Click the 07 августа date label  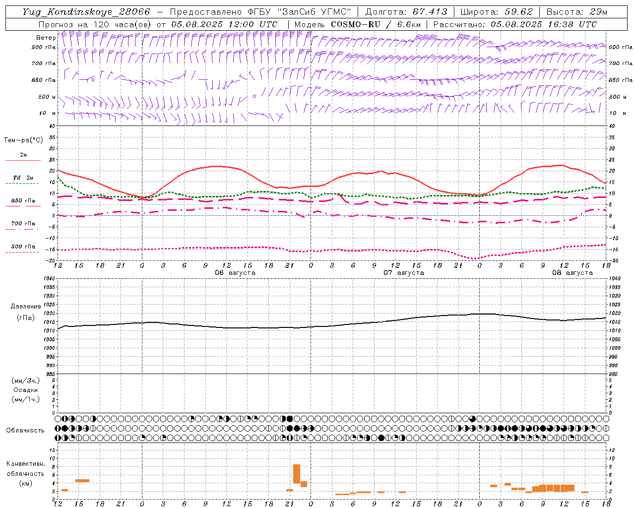[x=404, y=273]
